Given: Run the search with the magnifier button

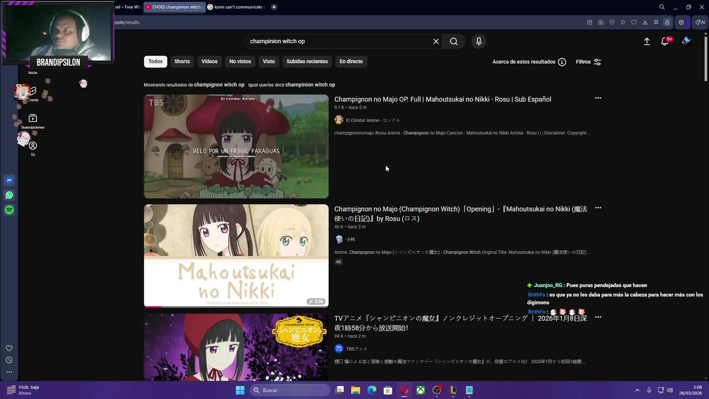Looking at the screenshot, I should pos(454,41).
